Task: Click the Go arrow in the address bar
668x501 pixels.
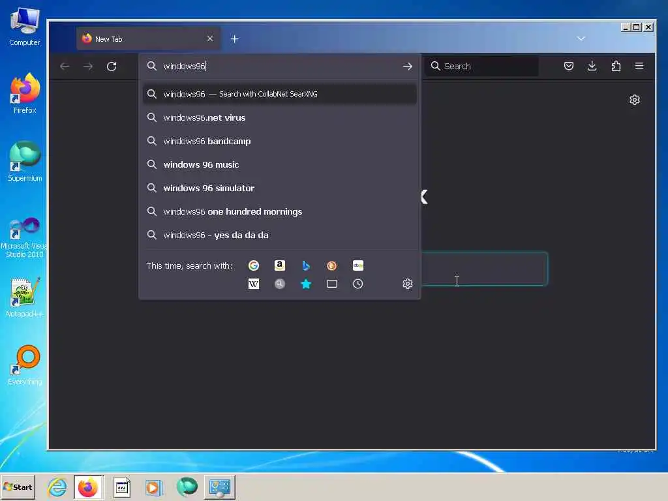Action: click(x=408, y=66)
